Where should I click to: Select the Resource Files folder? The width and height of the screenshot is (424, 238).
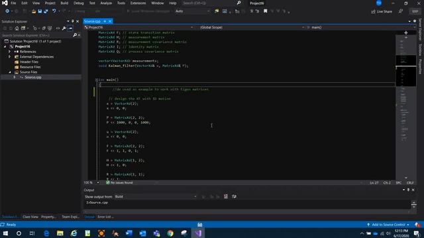30,67
